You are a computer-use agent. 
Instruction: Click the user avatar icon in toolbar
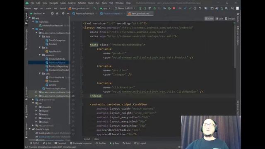tap(237, 8)
